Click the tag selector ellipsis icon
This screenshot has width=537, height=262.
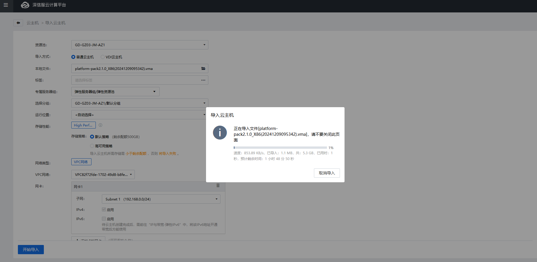(203, 80)
